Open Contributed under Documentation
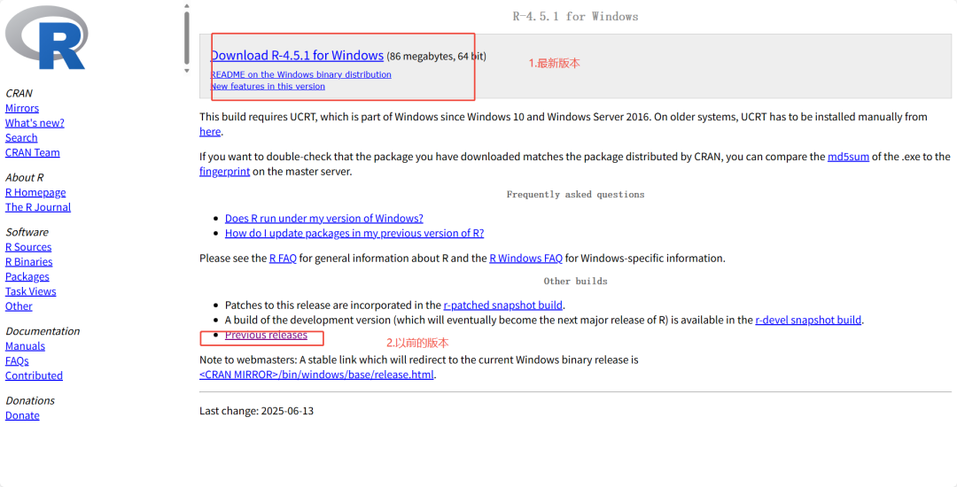This screenshot has width=957, height=487. (x=35, y=376)
